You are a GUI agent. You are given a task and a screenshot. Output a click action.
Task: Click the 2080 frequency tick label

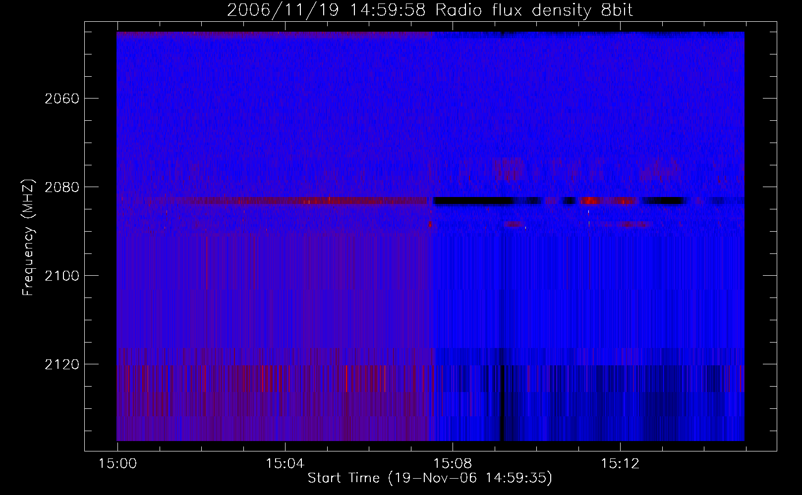coord(62,187)
